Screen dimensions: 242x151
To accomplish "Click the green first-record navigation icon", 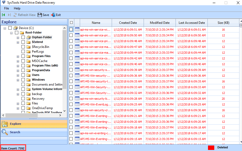I will [3, 15].
